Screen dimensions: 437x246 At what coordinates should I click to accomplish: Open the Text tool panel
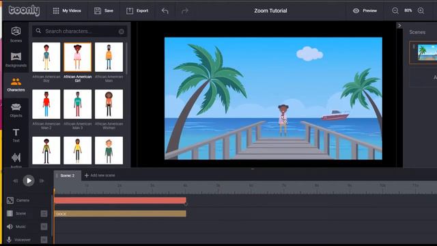pyautogui.click(x=16, y=135)
